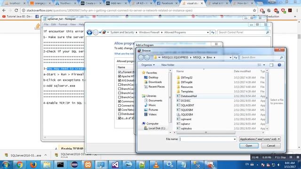Open the DllTmp32 folder in Browse dialog
The image size is (301, 169).
(186, 77)
